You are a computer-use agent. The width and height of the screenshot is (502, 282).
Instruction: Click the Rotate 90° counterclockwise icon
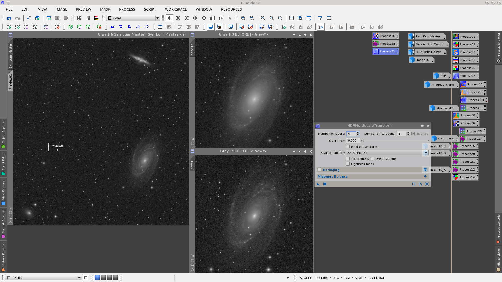(129, 27)
